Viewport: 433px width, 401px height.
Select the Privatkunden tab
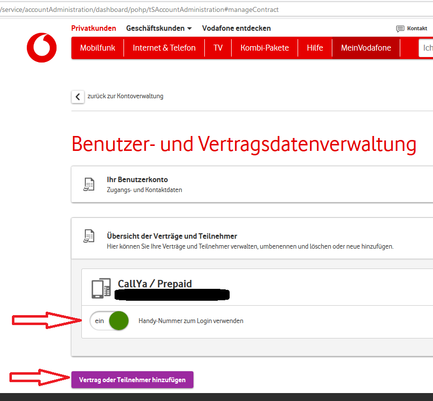94,28
